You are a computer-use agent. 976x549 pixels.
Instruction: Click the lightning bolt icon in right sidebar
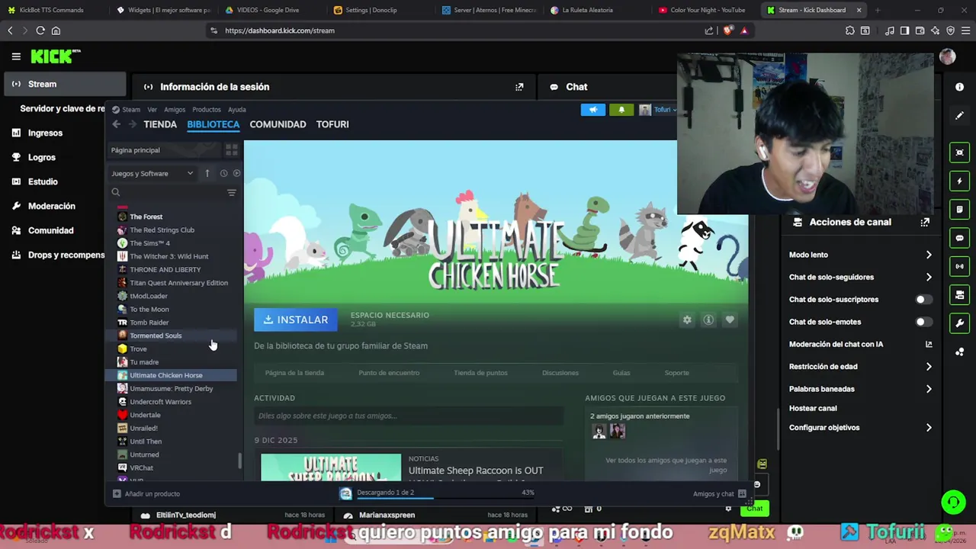[960, 181]
